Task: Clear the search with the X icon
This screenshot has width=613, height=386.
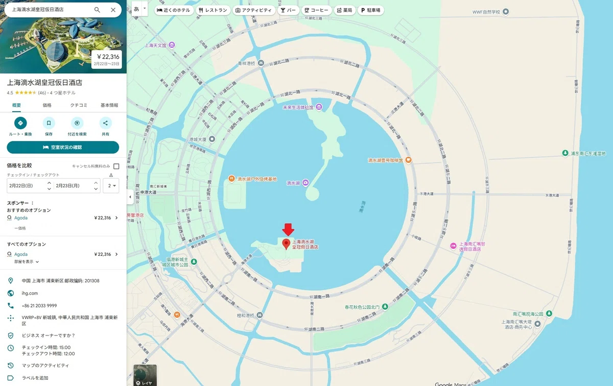Action: [113, 10]
